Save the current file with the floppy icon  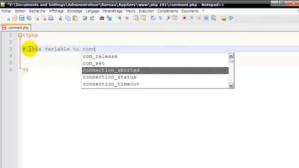[x=22, y=18]
